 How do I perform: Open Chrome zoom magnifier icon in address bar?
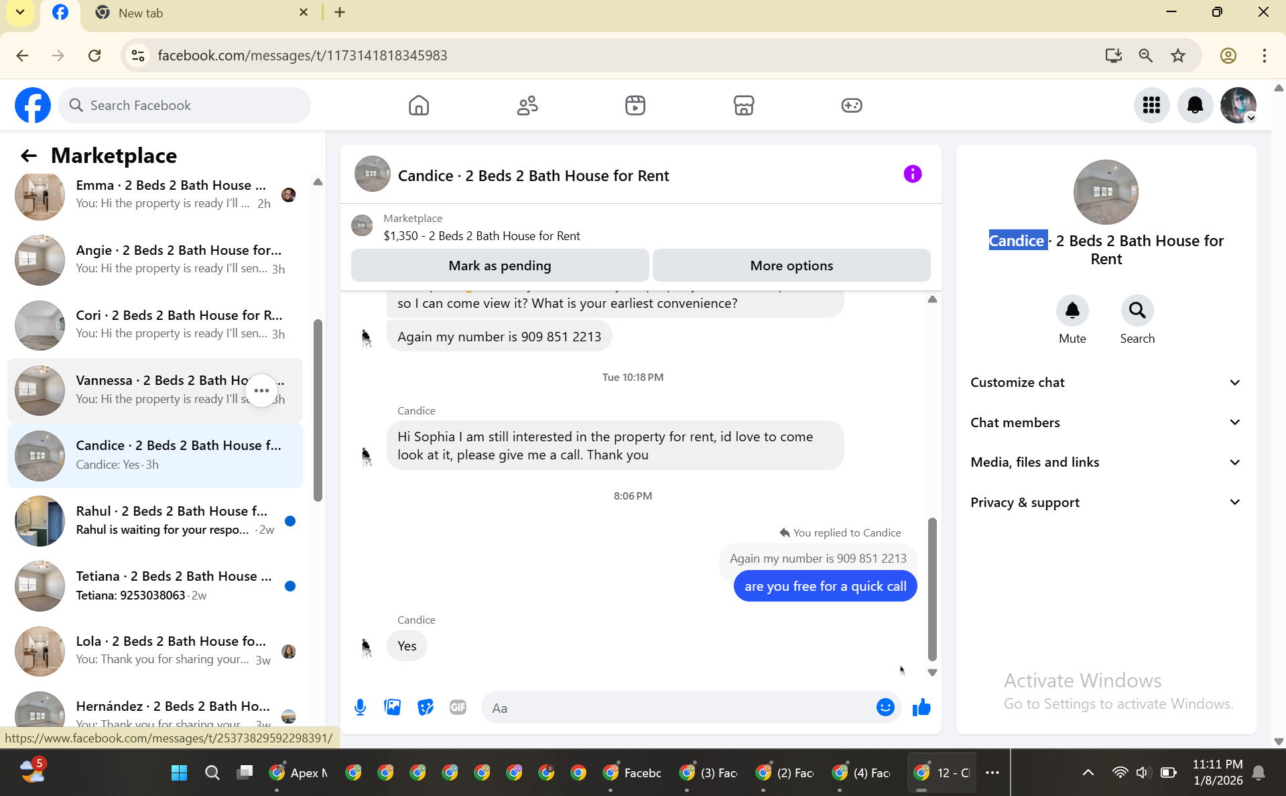pos(1146,56)
